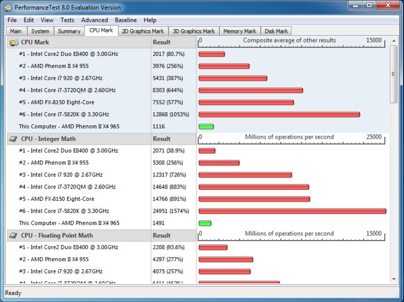The image size is (404, 302).
Task: Click the CPU - Floating Point Math section header
Action: [79, 235]
